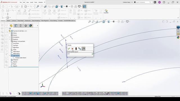Open the FeatureManager Design Tree tab

[x=11, y=26]
